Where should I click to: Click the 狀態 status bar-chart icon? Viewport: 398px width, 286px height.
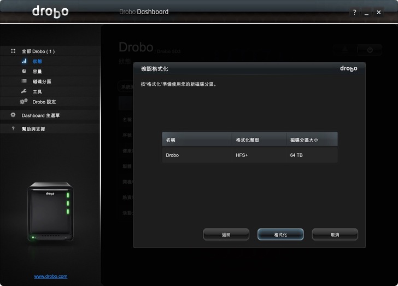(24, 61)
